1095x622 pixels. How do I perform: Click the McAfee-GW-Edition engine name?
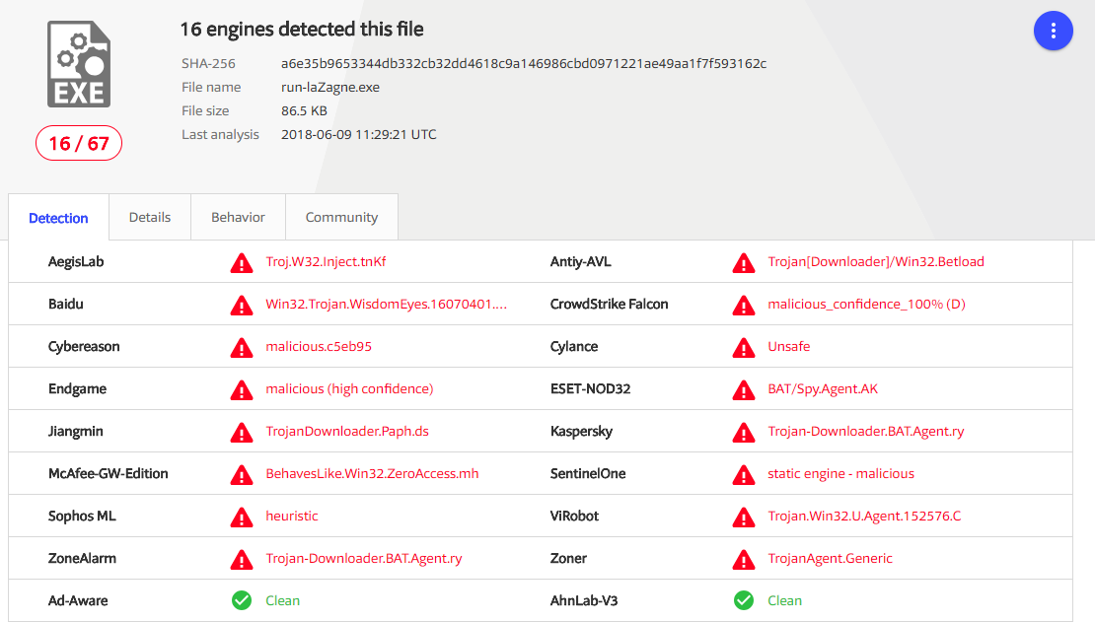[109, 473]
